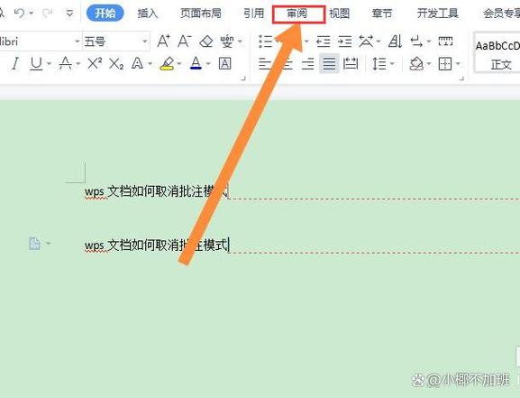Screen dimensions: 520x398
Task: Open the 引用 tab
Action: click(254, 14)
